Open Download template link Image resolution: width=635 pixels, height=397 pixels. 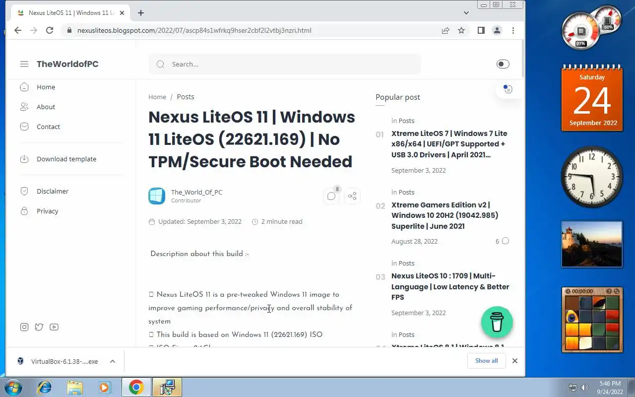coord(66,159)
